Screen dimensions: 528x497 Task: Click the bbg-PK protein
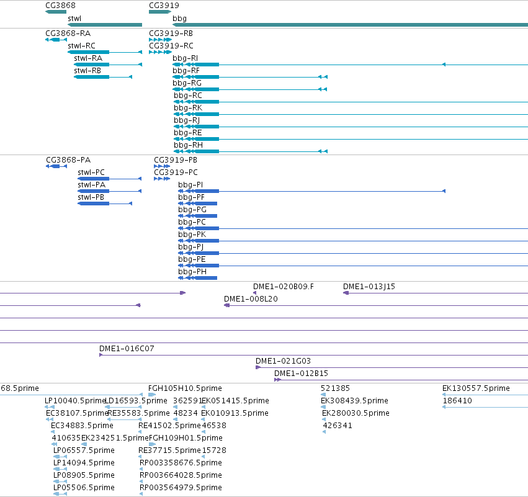tap(192, 235)
